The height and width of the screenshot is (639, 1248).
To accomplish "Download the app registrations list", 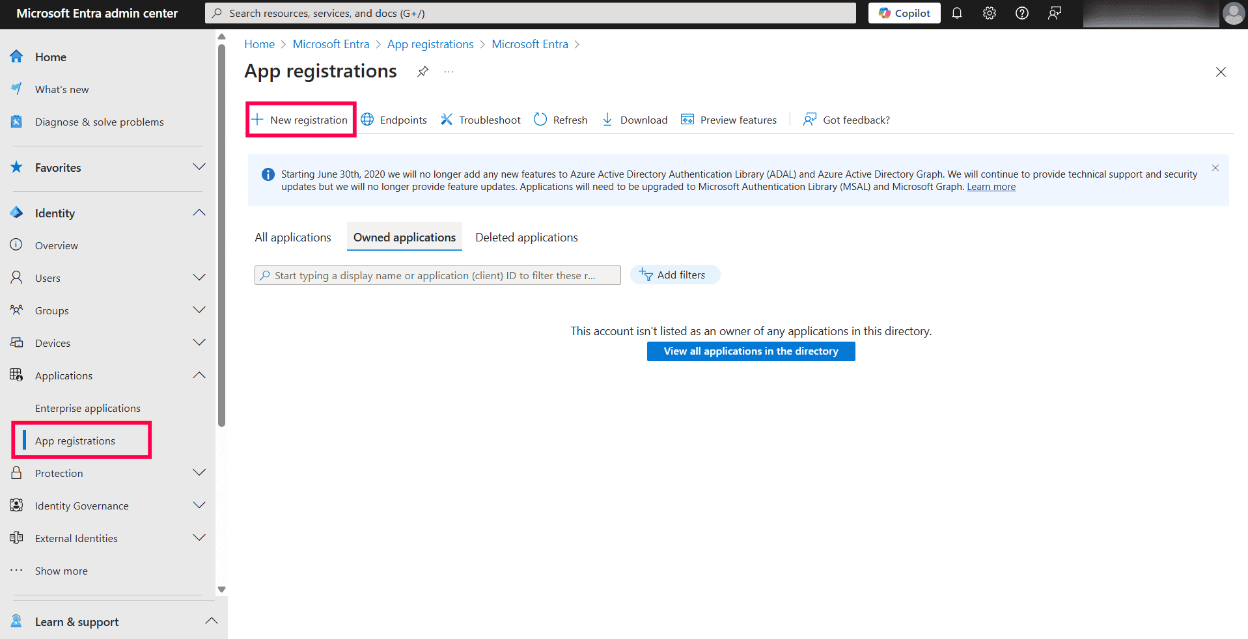I will click(635, 120).
